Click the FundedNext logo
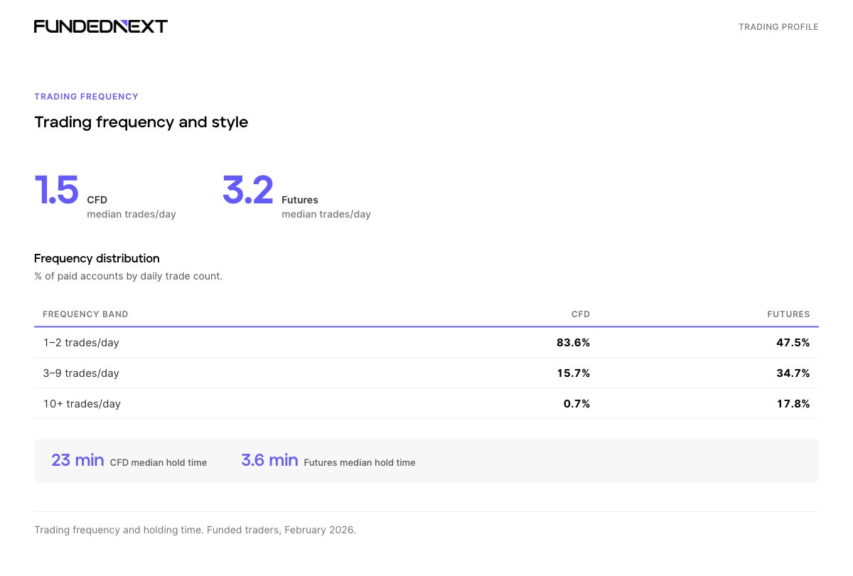 tap(101, 27)
